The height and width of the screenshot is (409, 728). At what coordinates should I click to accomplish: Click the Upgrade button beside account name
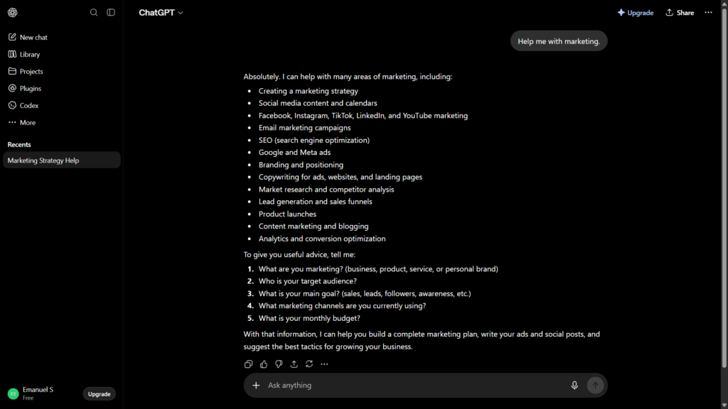(x=100, y=393)
